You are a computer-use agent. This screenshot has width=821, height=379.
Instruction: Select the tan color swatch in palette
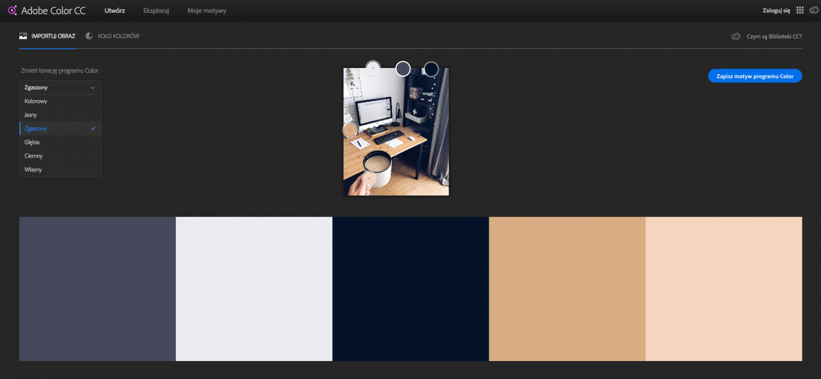click(567, 289)
